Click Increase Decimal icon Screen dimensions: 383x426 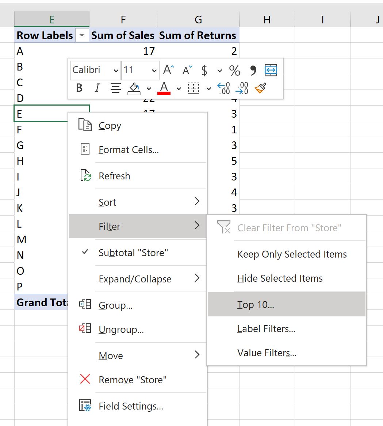click(223, 88)
